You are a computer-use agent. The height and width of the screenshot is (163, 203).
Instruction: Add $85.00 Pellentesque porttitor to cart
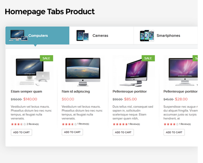[x=123, y=132]
